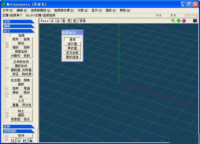Image resolution: width=200 pixels, height=144 pixels.
Task: Choose 刷式连选 in the 选择命令 panel
Action: [x=72, y=57]
